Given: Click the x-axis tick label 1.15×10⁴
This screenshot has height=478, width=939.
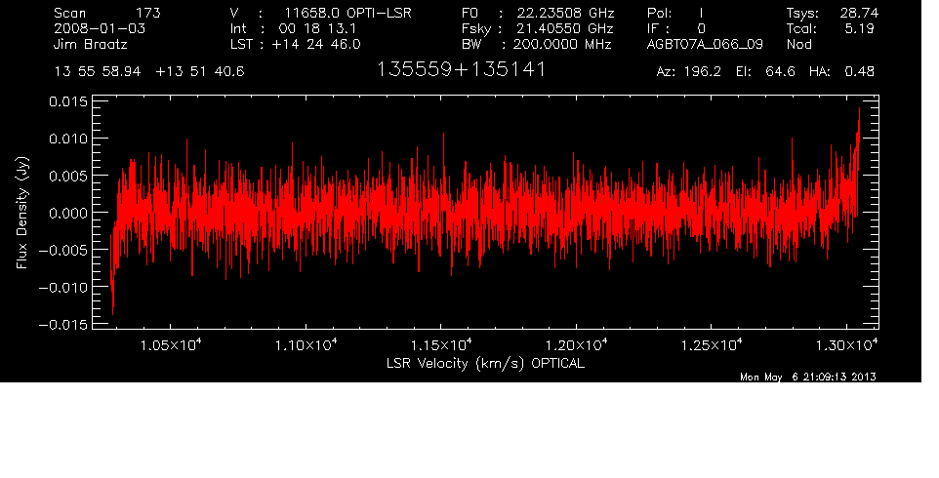Looking at the screenshot, I should (441, 344).
